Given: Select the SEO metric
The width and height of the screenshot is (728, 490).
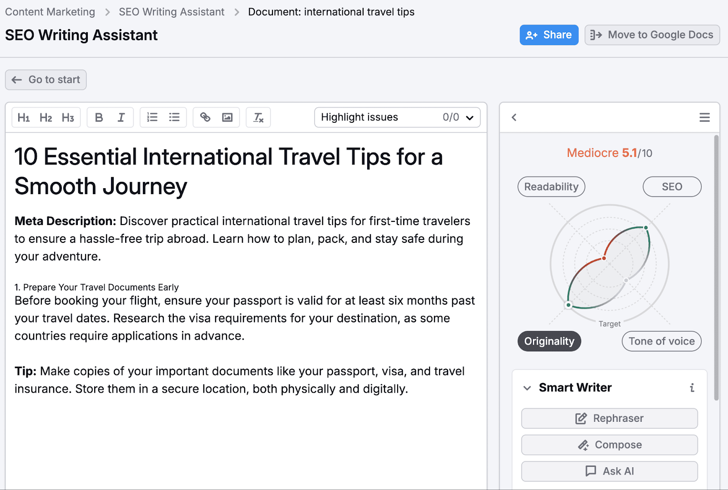Looking at the screenshot, I should coord(672,187).
